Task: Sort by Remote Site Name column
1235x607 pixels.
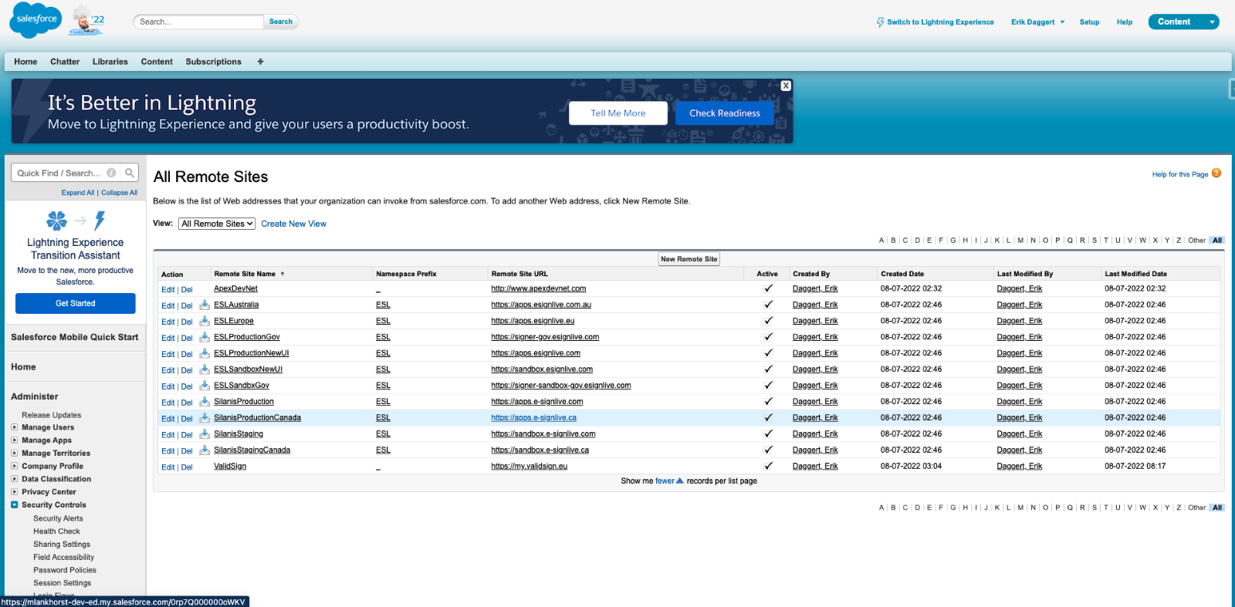Action: 245,274
